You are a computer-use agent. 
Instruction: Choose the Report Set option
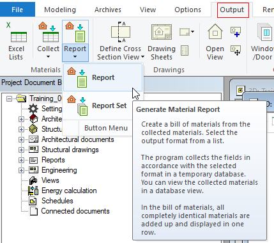coord(103,106)
